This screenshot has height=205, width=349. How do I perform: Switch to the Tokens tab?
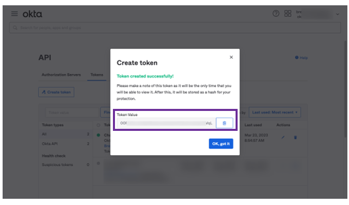(x=97, y=75)
